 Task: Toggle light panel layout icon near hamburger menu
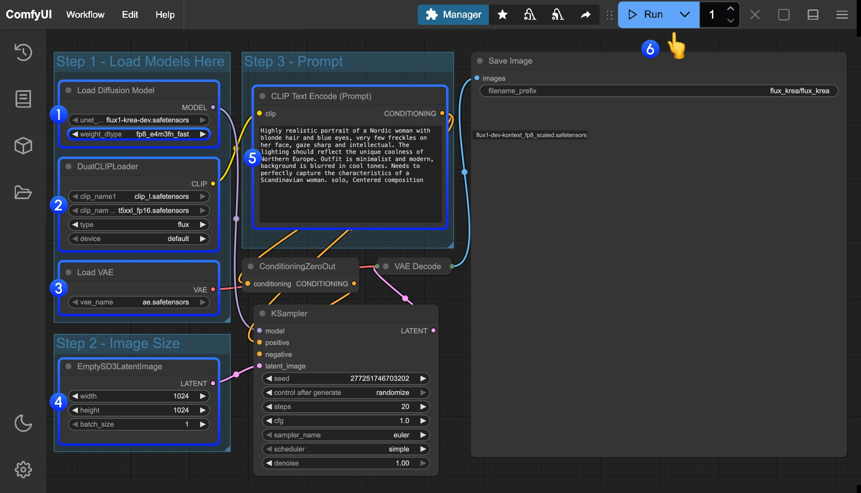813,15
